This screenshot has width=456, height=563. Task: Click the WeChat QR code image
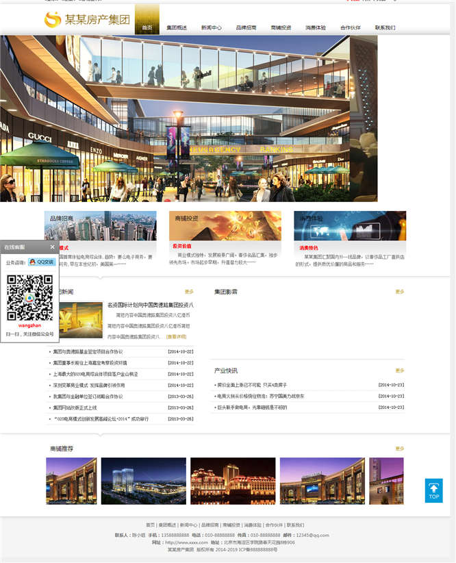pos(29,298)
